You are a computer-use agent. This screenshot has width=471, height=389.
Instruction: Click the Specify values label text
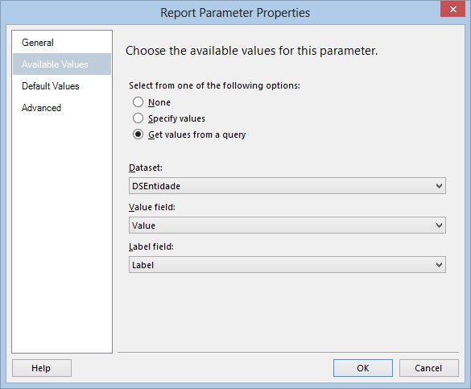coord(176,118)
